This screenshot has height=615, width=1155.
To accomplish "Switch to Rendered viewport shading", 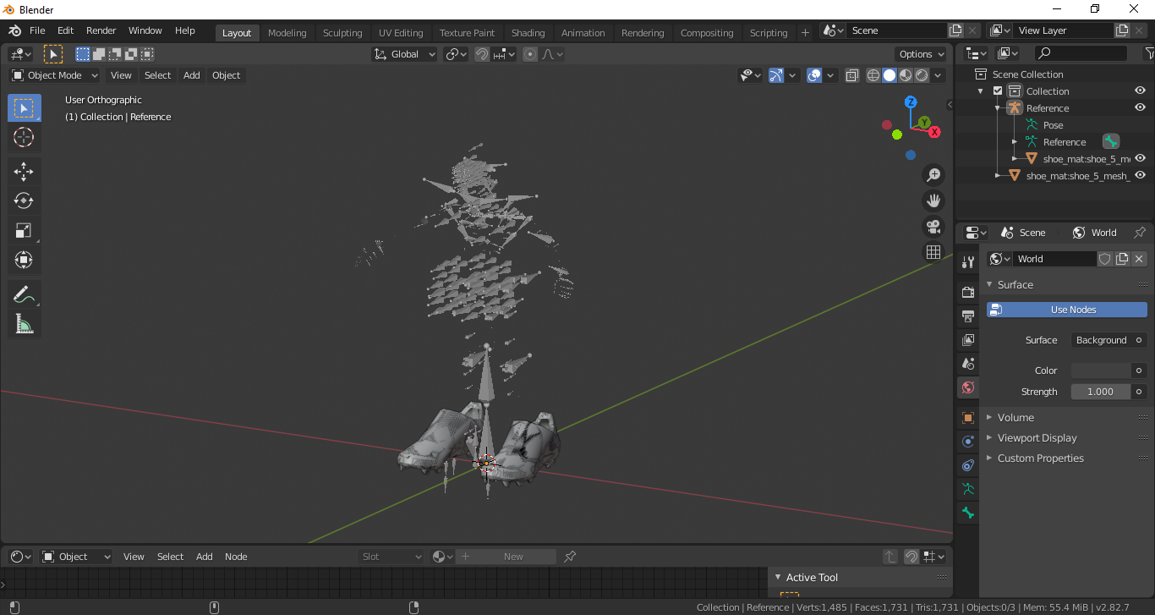I will click(x=922, y=75).
